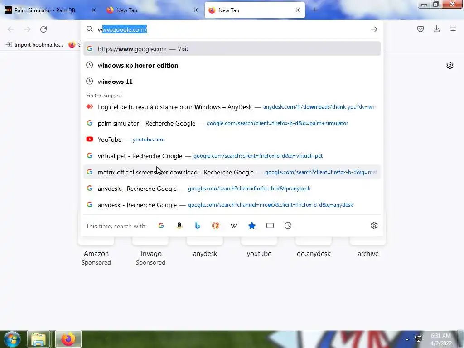This screenshot has width=464, height=348.
Task: Click Firefox icon in the taskbar
Action: point(68,339)
